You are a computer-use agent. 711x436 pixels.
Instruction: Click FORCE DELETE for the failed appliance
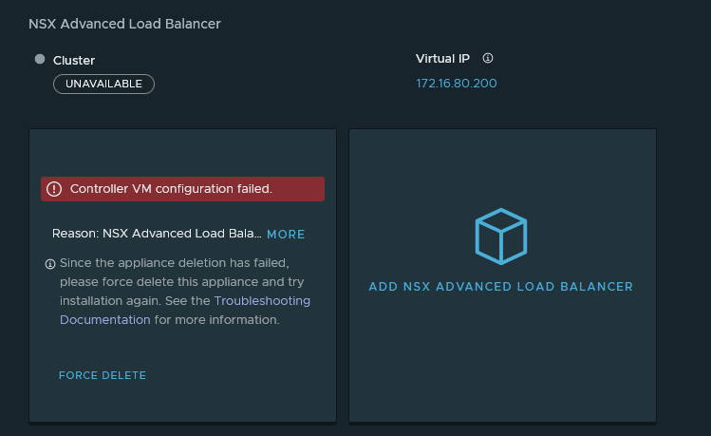pos(103,375)
